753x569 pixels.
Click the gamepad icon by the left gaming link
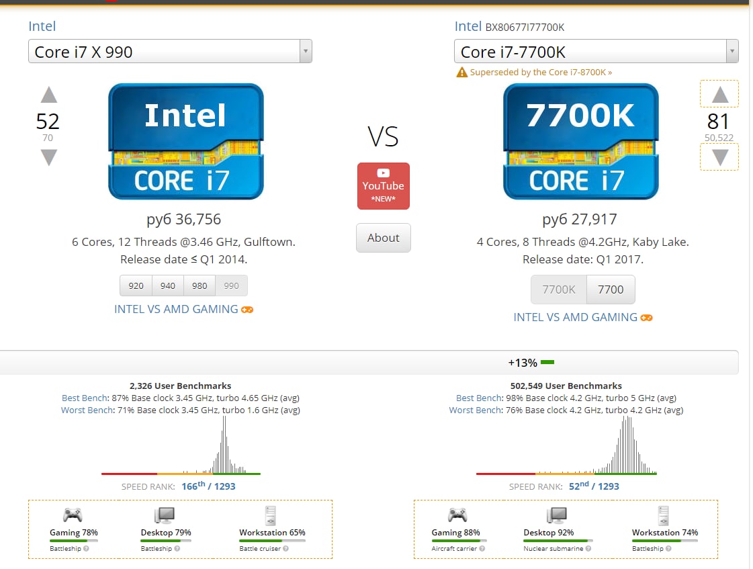tap(247, 310)
